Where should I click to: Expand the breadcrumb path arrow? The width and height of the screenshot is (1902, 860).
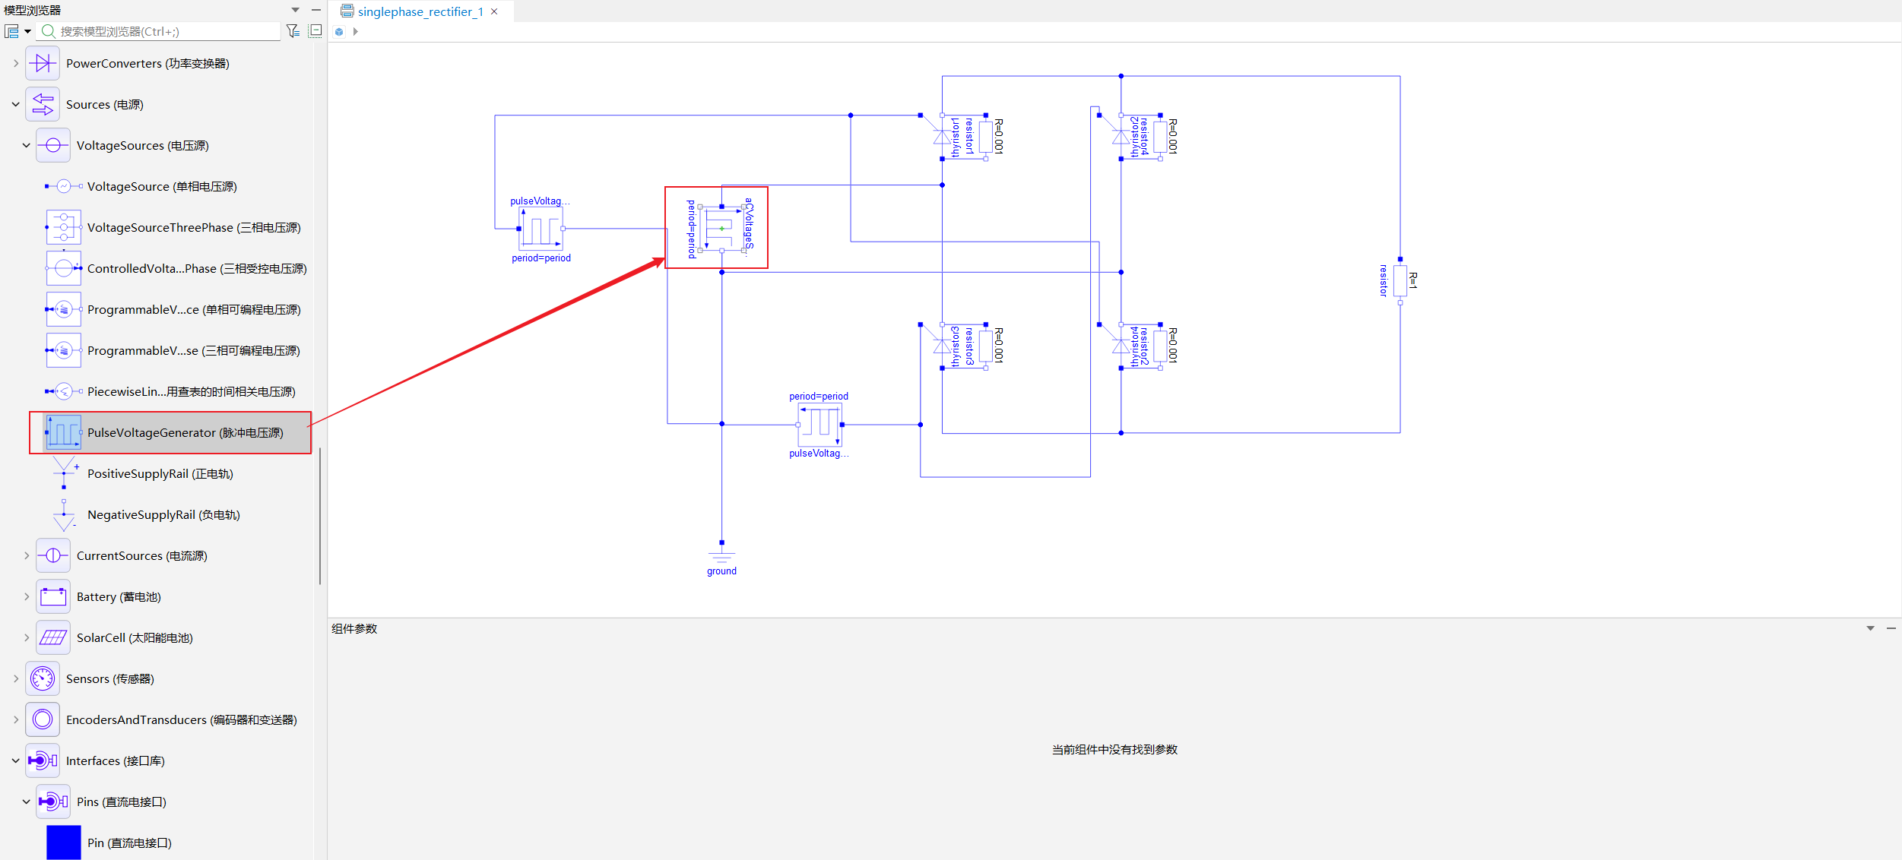[x=355, y=32]
